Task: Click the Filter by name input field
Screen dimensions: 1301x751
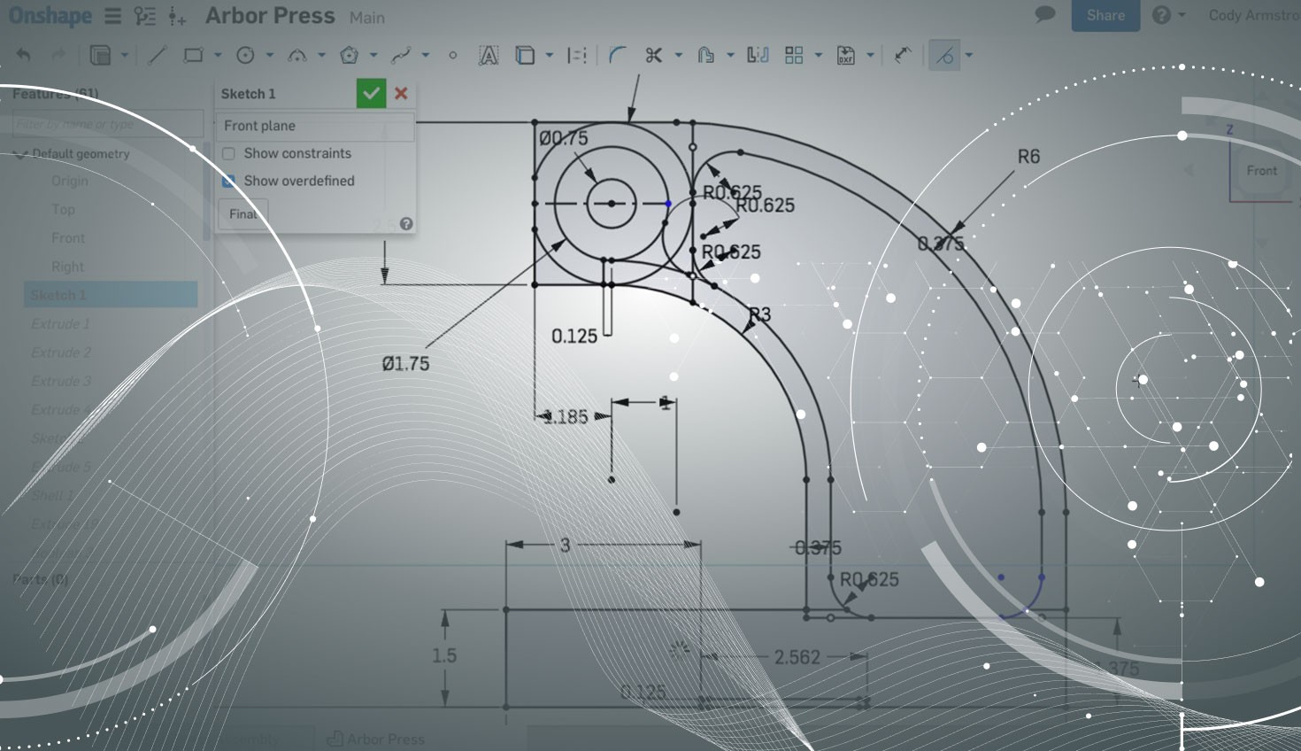Action: click(x=107, y=124)
